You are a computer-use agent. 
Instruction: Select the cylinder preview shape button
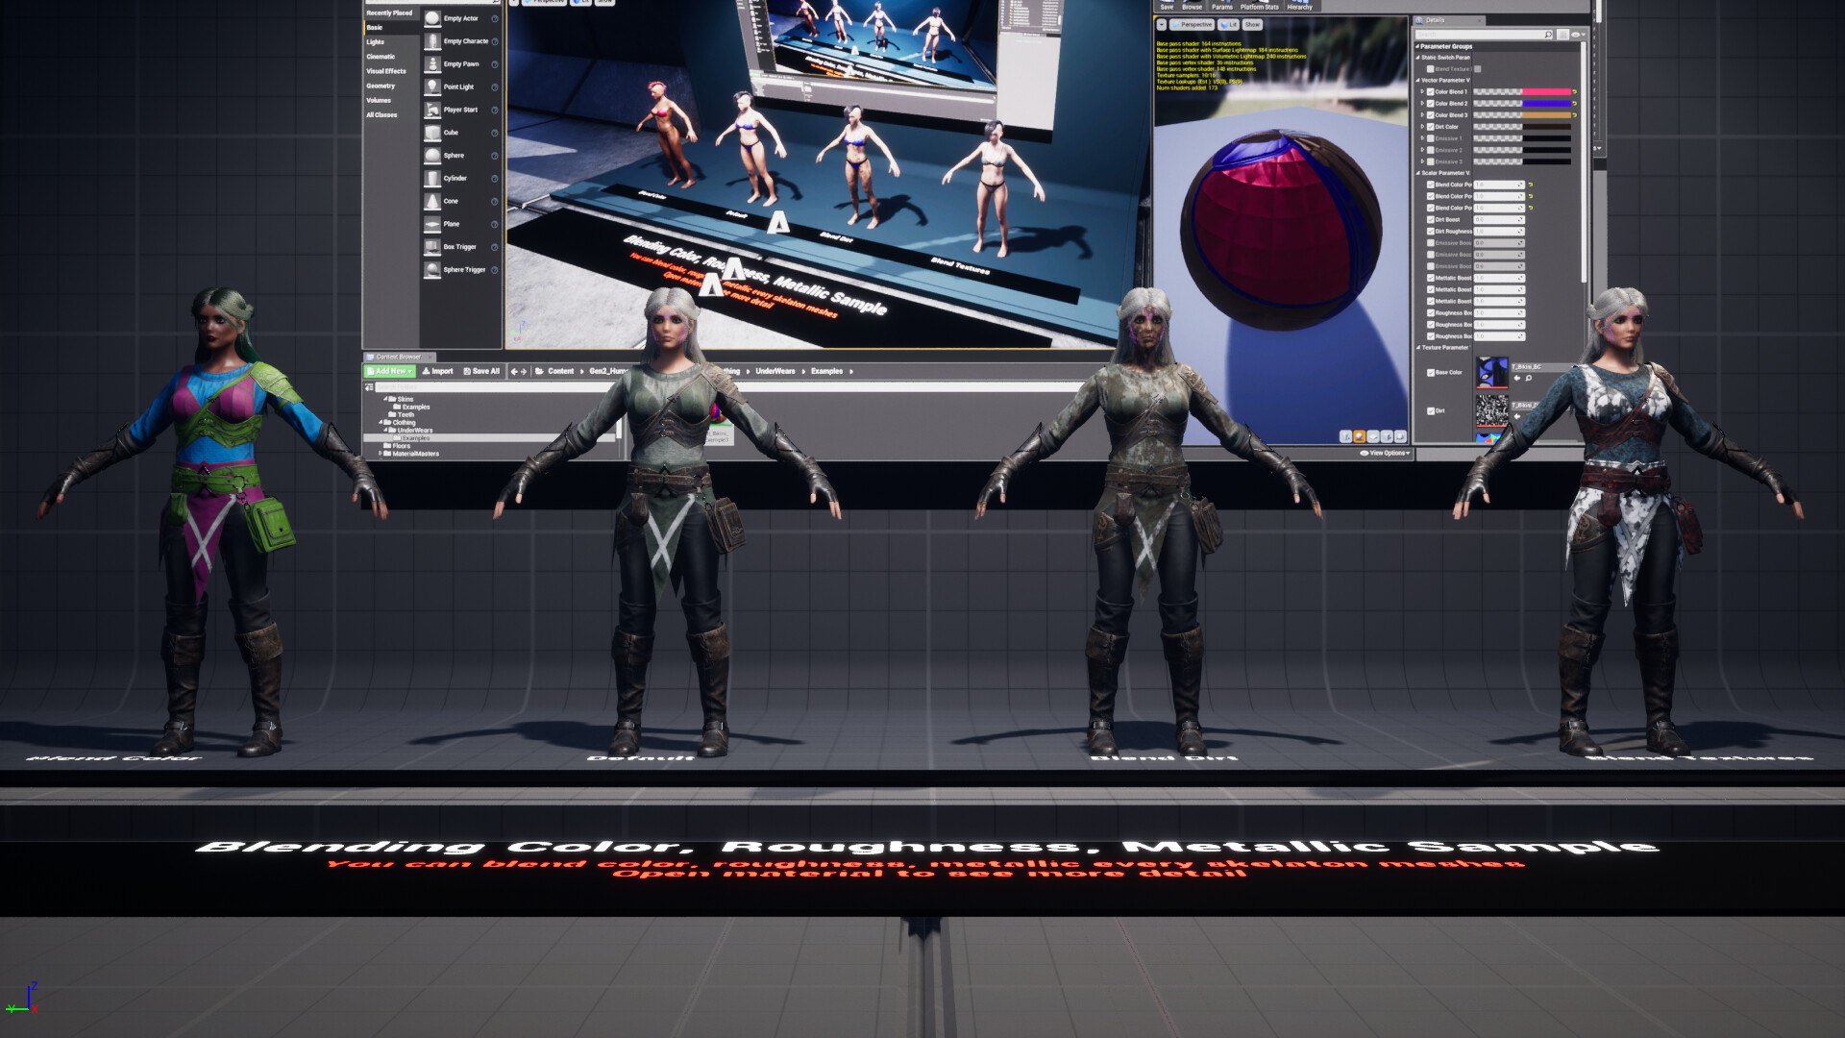(1345, 436)
